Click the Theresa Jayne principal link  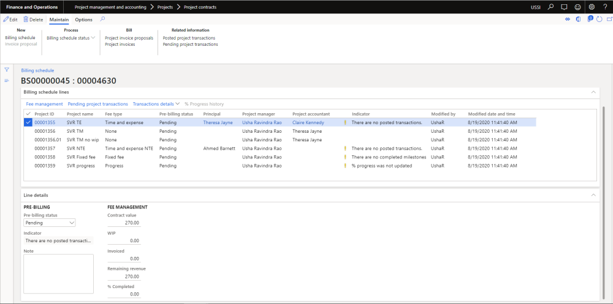tap(218, 122)
